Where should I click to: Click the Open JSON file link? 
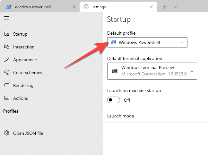point(28,133)
